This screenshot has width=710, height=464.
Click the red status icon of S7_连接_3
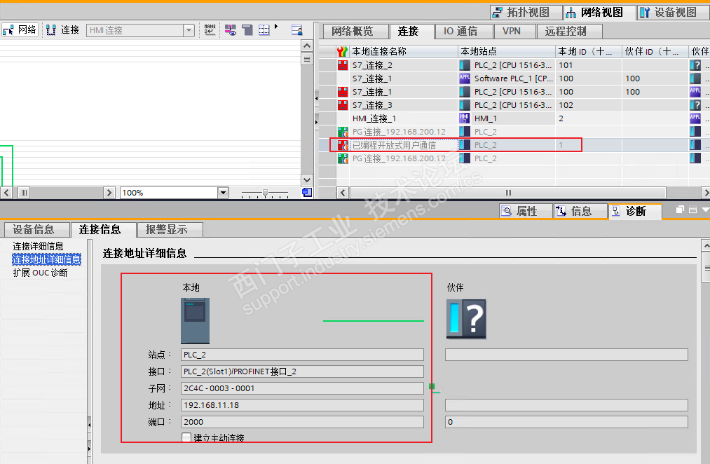point(343,105)
